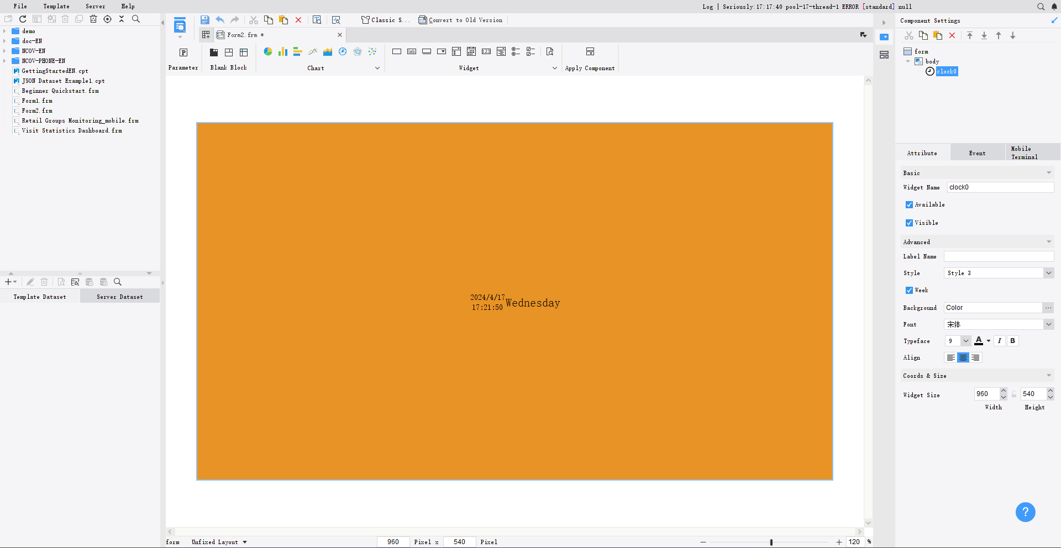Viewport: 1061px width, 548px height.
Task: Increase widget width with stepper up
Action: pyautogui.click(x=1004, y=391)
